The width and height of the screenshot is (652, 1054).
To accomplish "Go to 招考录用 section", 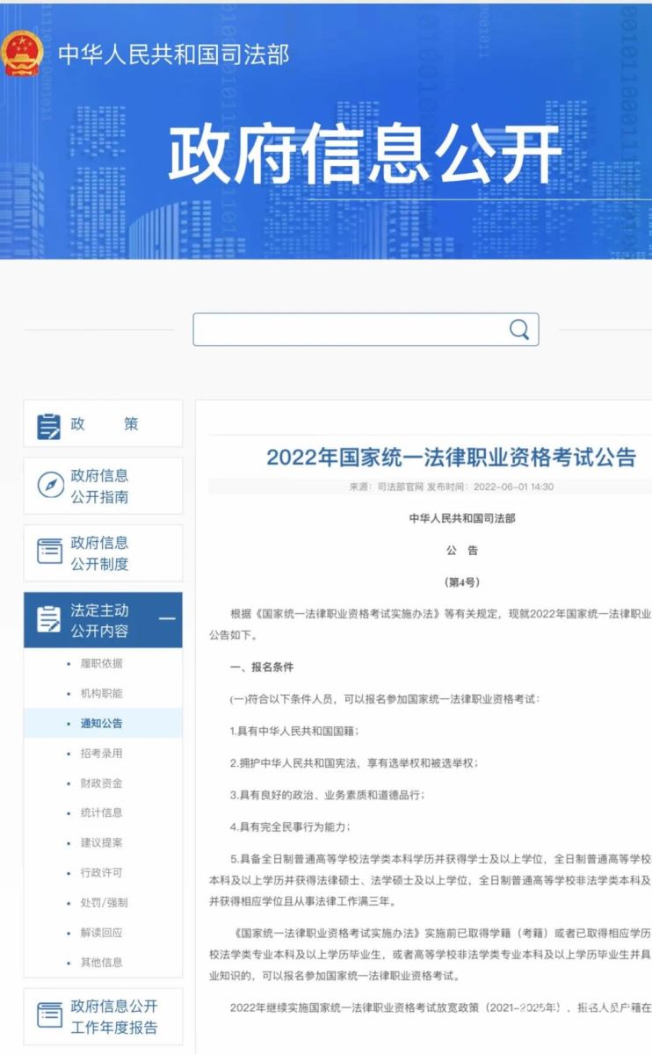I will click(101, 753).
